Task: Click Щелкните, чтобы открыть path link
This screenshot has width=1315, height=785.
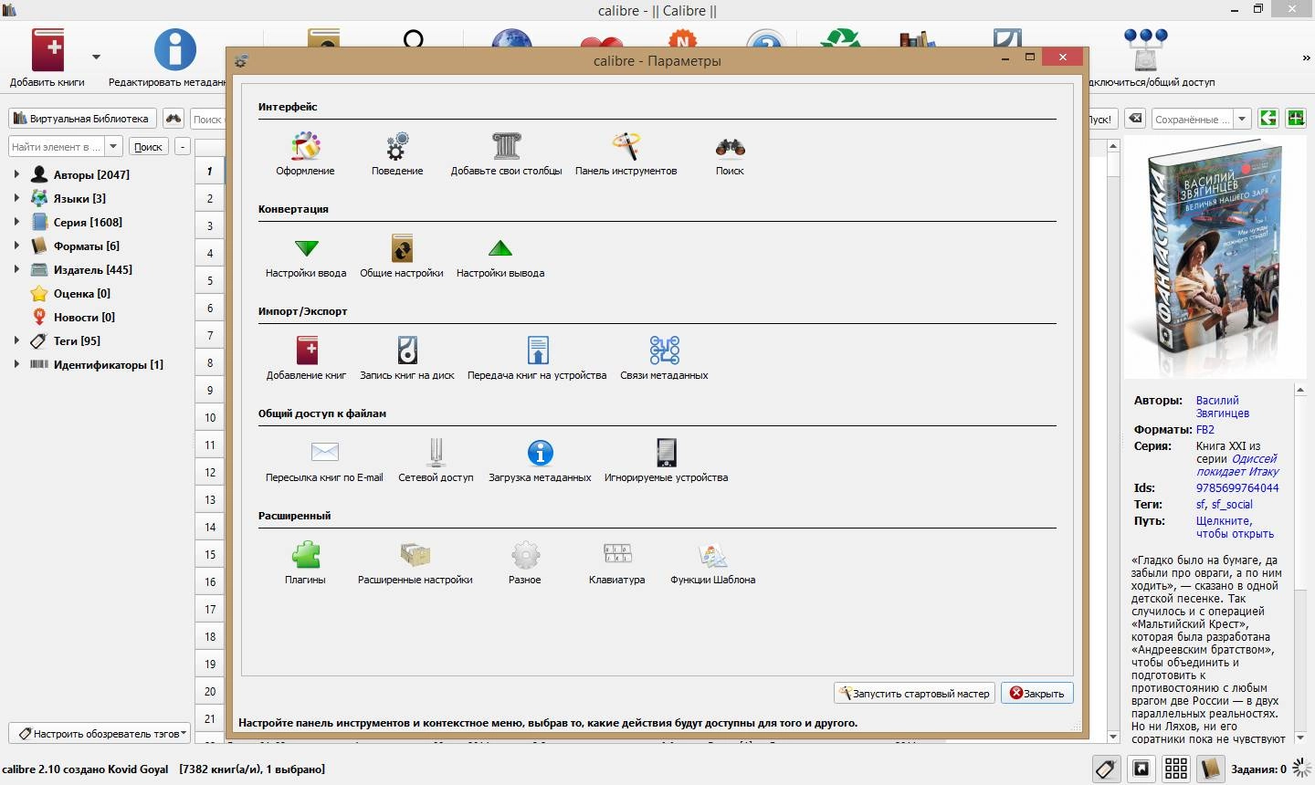Action: coord(1235,527)
